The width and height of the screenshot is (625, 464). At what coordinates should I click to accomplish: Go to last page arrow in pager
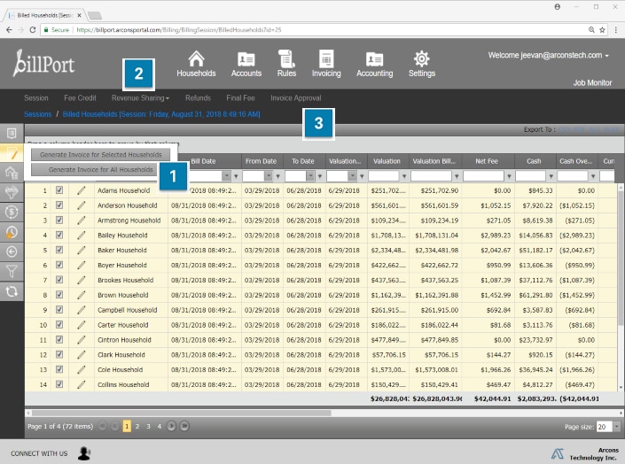pos(184,426)
